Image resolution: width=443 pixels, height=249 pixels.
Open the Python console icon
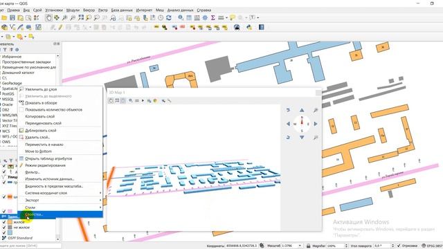[249, 28]
